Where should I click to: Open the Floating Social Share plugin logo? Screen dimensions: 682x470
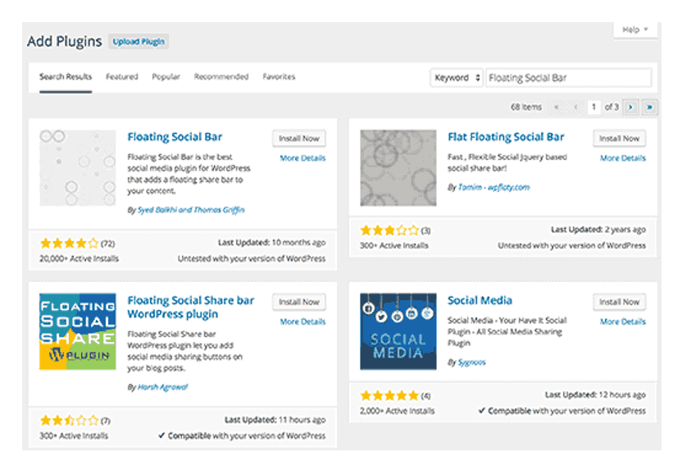[x=77, y=331]
